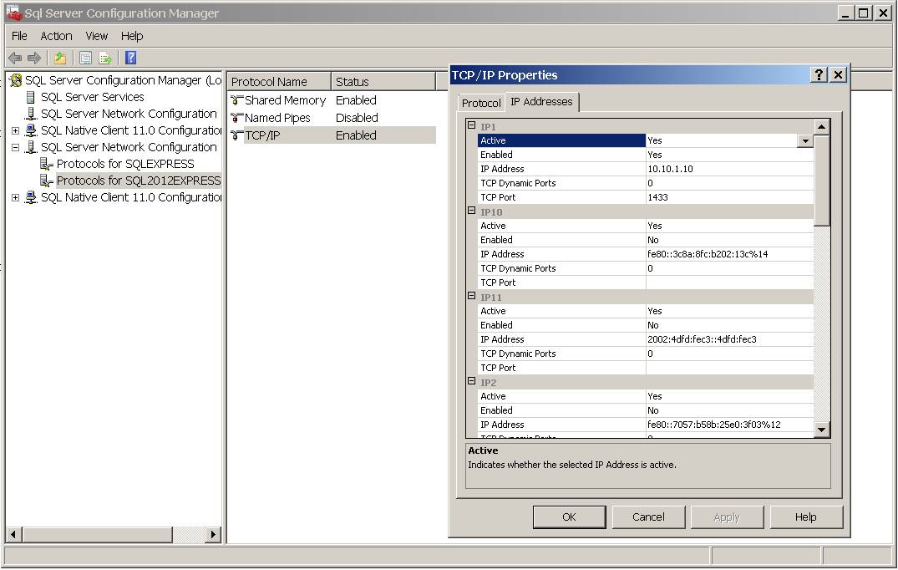
Task: Click the Enabled status of TCP/IP
Action: 356,135
